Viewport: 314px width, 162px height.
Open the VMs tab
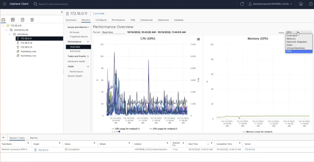coord(133,20)
